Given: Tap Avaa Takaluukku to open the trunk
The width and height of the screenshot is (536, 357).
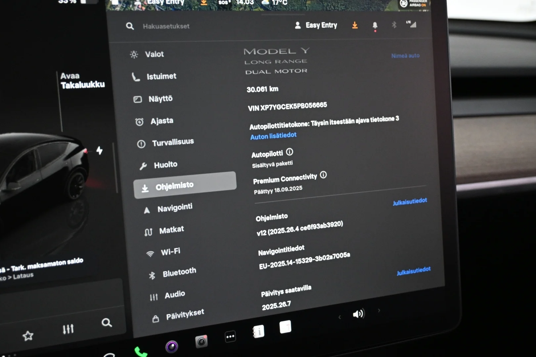Looking at the screenshot, I should point(82,81).
